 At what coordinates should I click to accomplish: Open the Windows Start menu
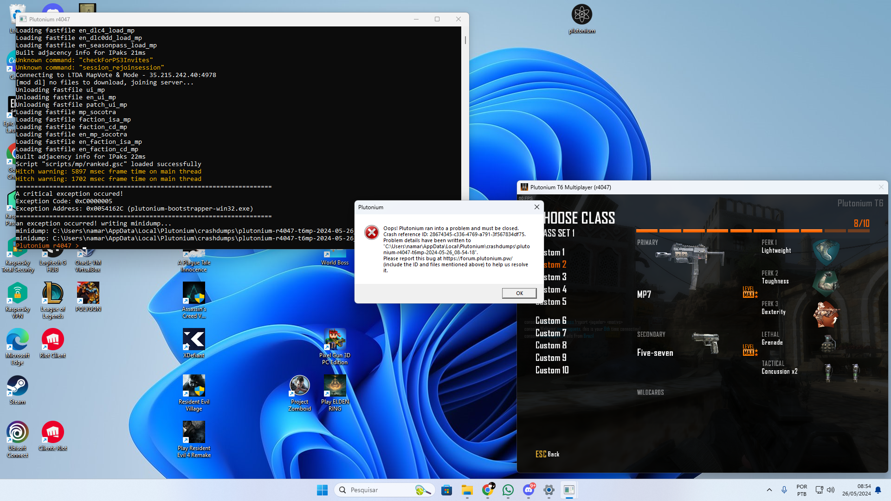322,490
